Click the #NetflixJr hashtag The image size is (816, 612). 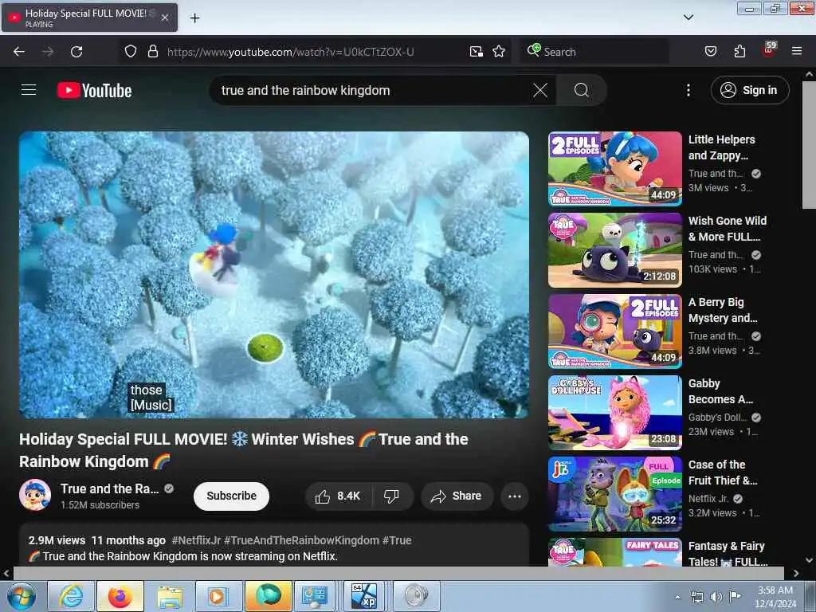pyautogui.click(x=196, y=540)
